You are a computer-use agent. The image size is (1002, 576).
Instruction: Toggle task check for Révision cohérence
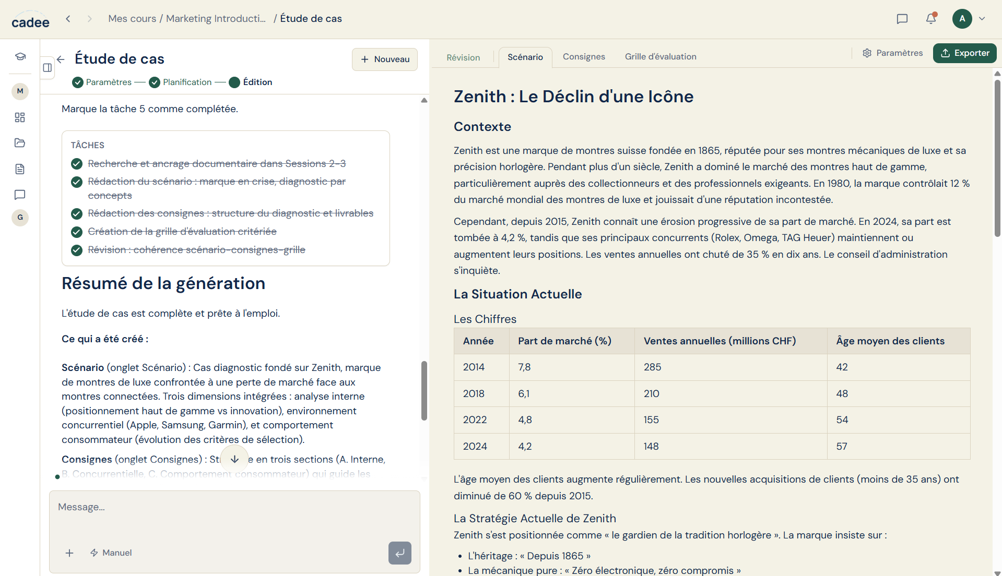point(77,250)
